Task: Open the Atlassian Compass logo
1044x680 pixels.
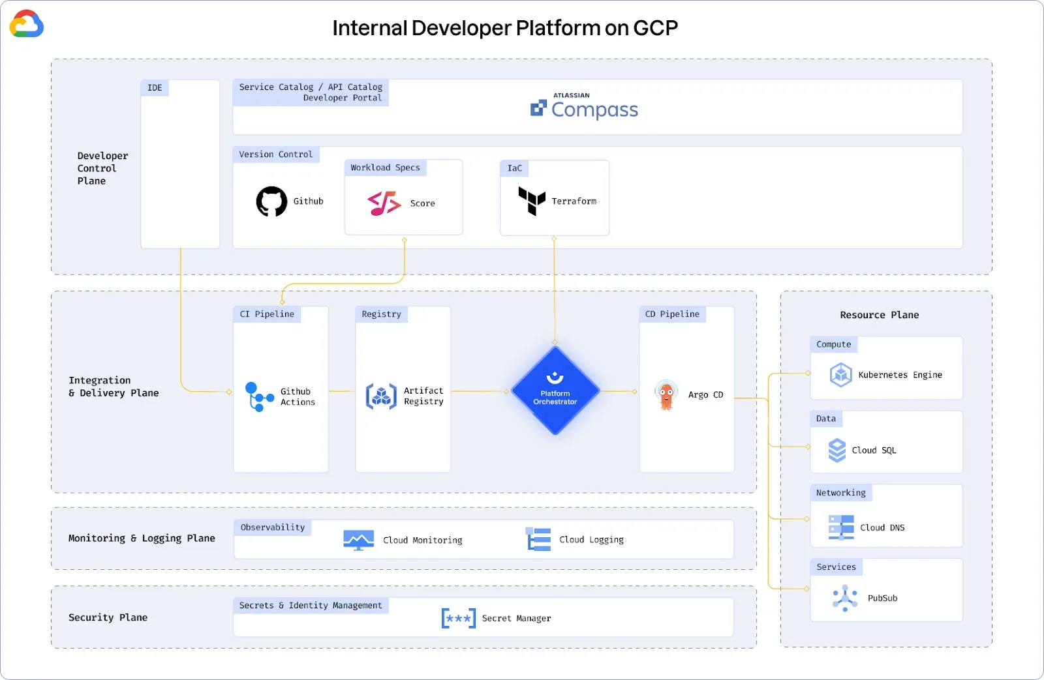Action: point(584,106)
